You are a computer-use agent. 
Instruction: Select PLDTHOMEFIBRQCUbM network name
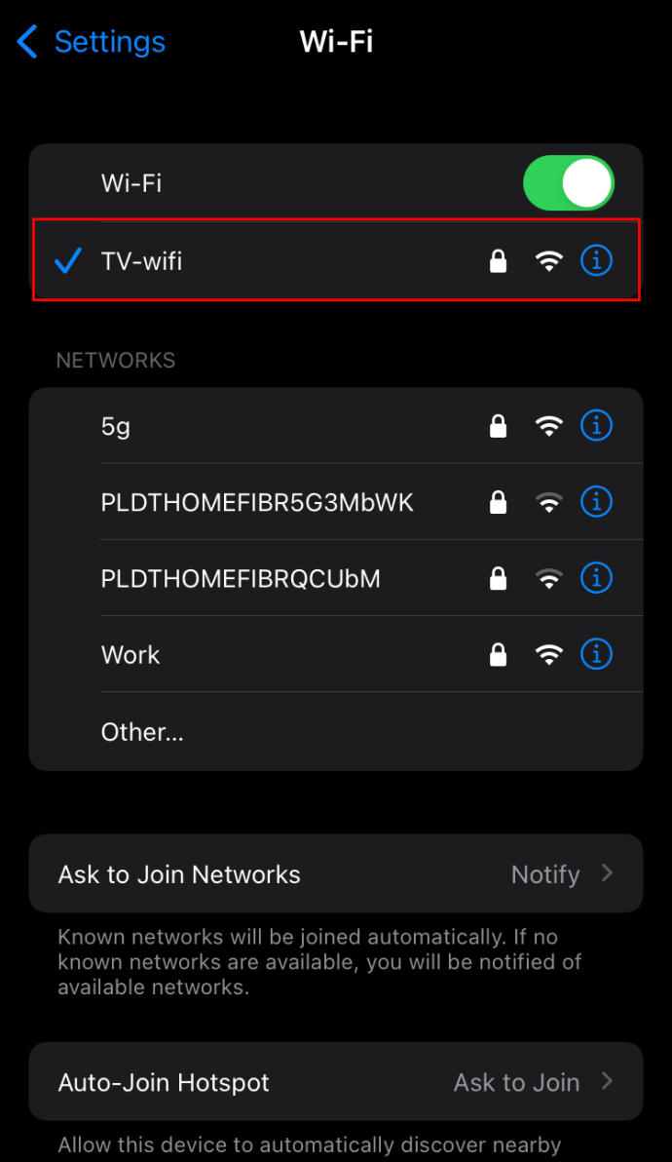pos(241,579)
